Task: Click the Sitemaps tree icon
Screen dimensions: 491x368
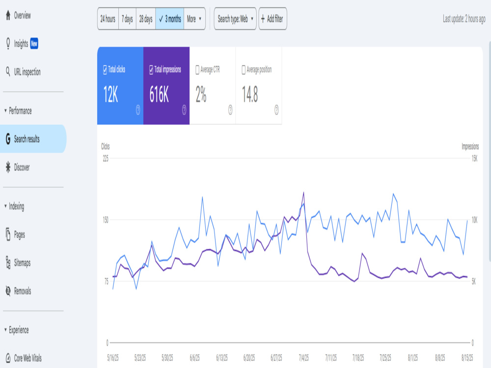Action: pos(8,263)
